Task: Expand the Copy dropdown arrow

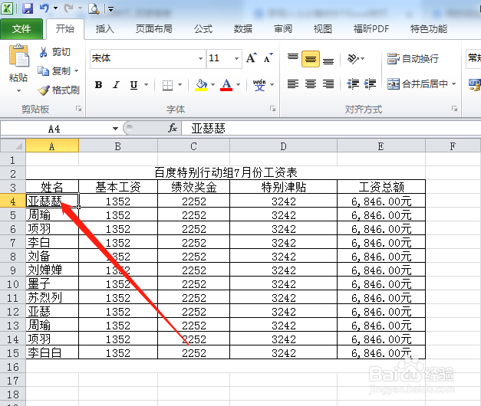Action: click(77, 71)
